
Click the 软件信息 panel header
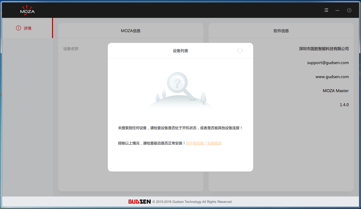click(281, 31)
